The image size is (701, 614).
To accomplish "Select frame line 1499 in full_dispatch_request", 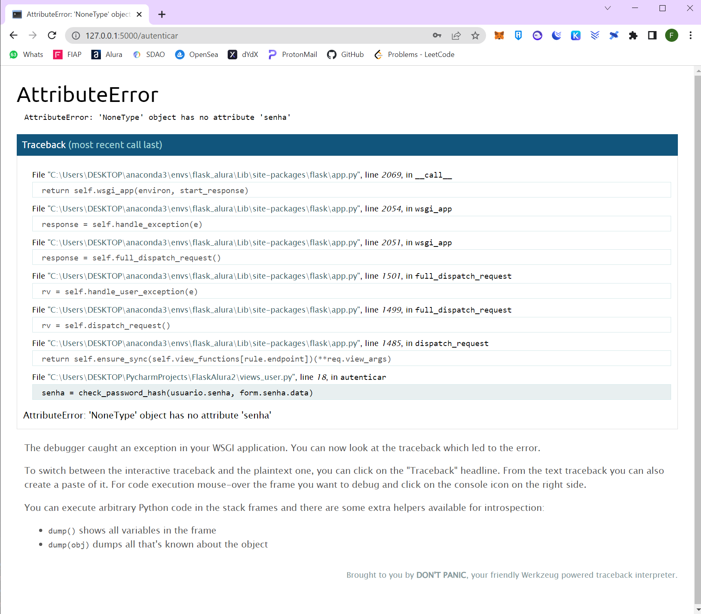I will click(272, 310).
